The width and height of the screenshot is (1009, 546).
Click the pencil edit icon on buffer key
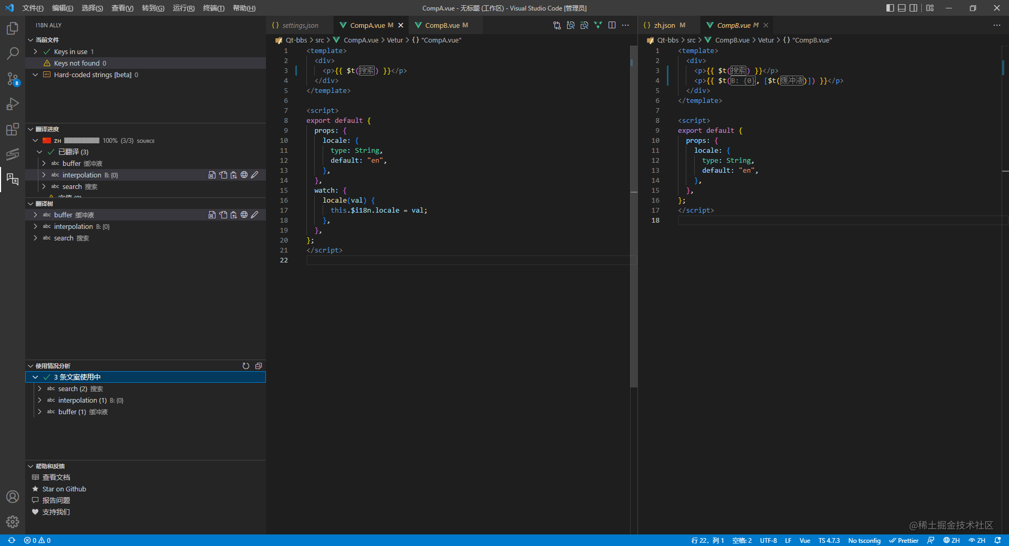(255, 214)
